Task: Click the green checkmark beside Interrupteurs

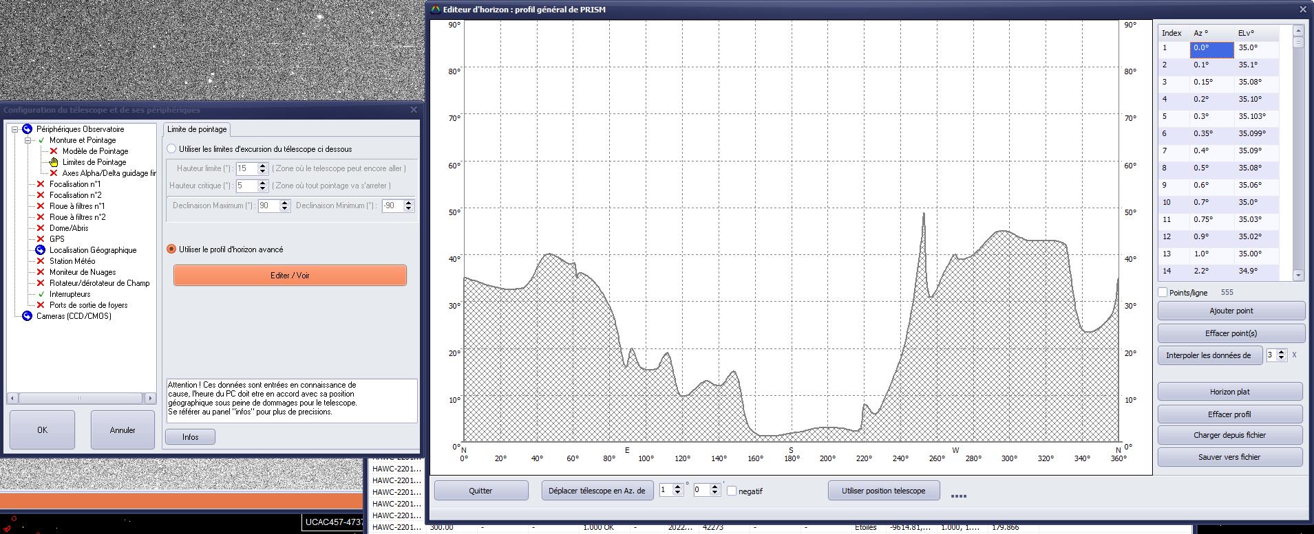Action: pos(41,294)
